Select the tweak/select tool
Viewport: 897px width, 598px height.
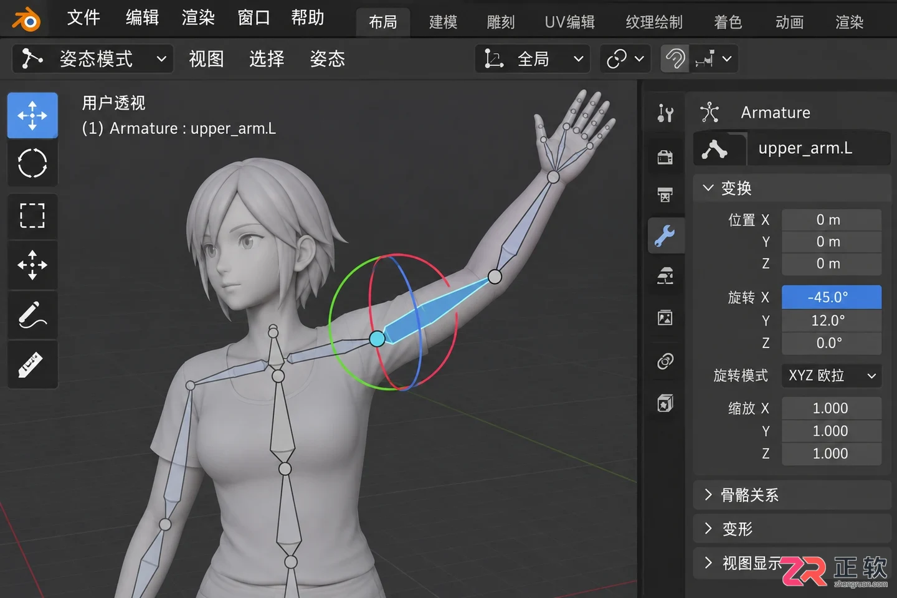tap(32, 115)
